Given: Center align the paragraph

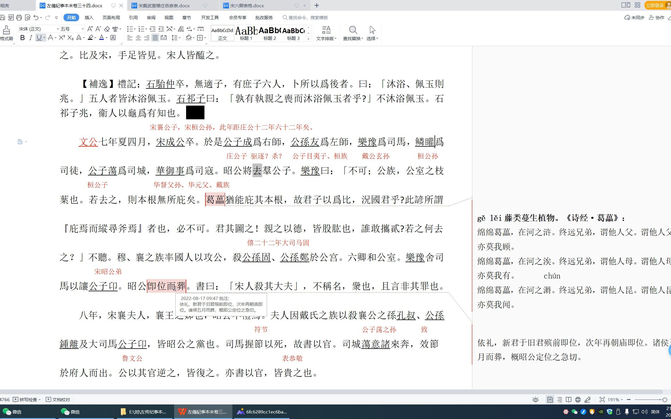Looking at the screenshot, I should pyautogui.click(x=138, y=38).
